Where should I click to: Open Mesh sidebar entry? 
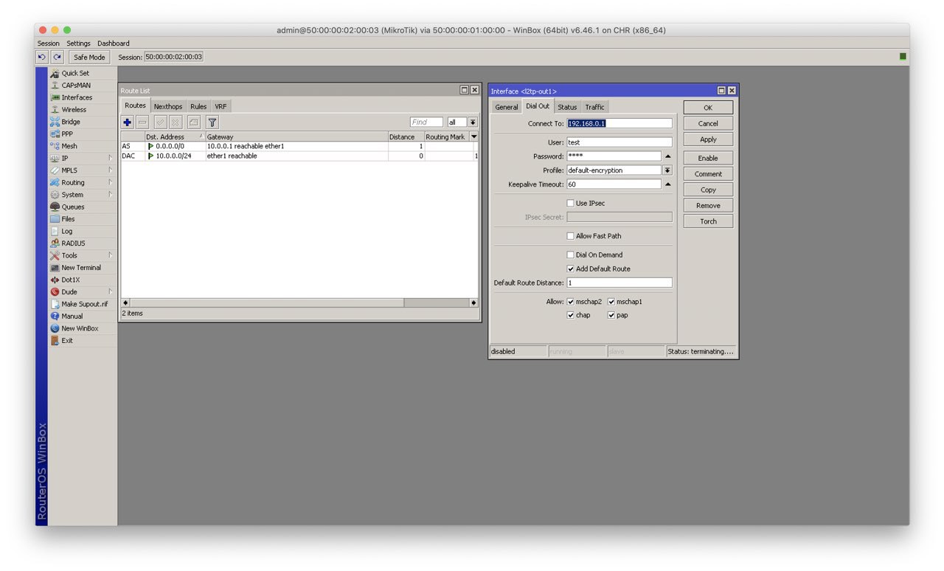[x=69, y=146]
